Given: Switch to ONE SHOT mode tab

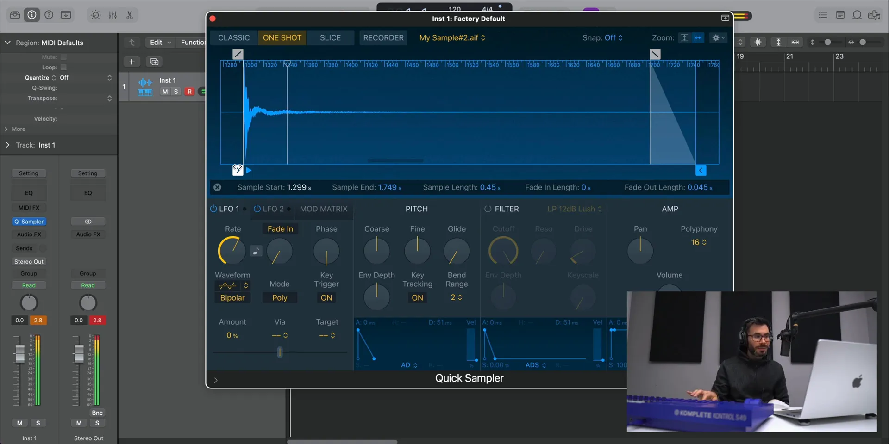Looking at the screenshot, I should click(x=282, y=38).
